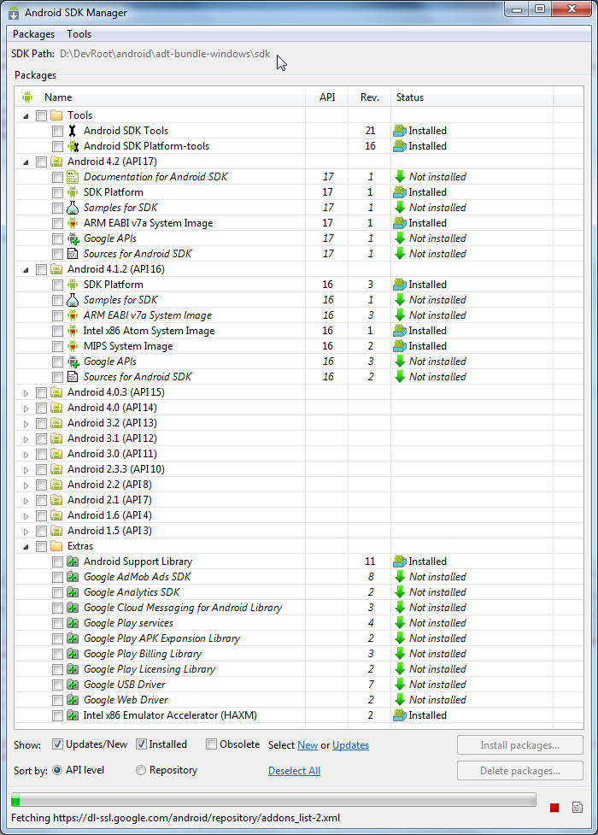Click the Documentation for Android SDK icon
Image resolution: width=598 pixels, height=835 pixels.
point(73,177)
